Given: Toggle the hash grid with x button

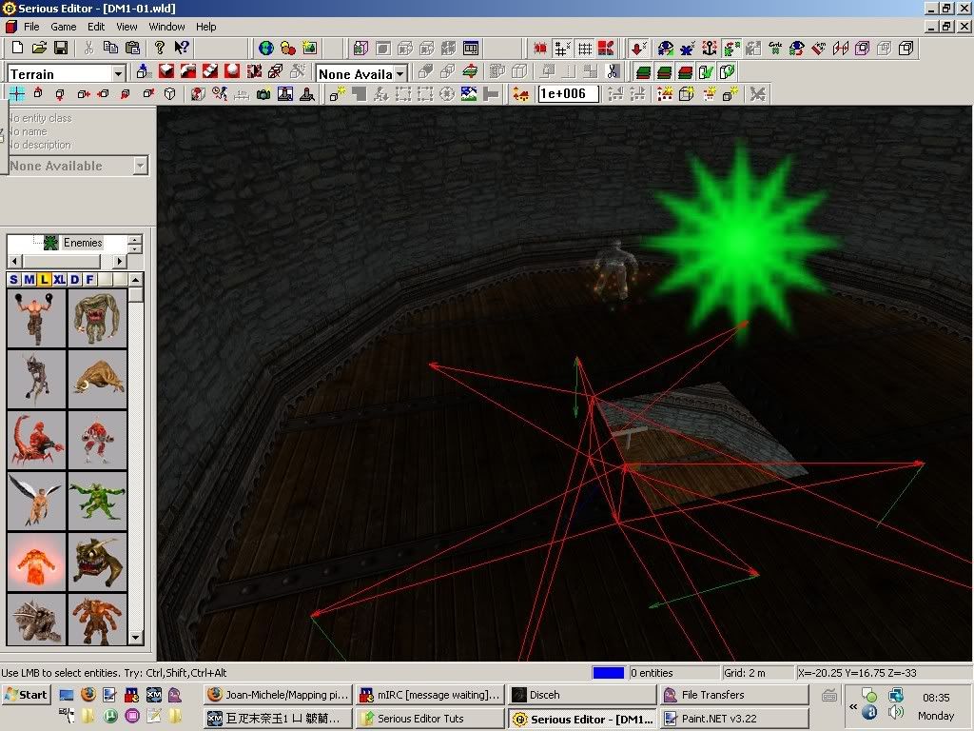Looking at the screenshot, I should coord(562,48).
